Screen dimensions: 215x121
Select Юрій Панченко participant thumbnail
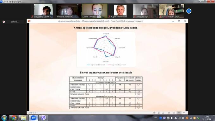(120, 11)
